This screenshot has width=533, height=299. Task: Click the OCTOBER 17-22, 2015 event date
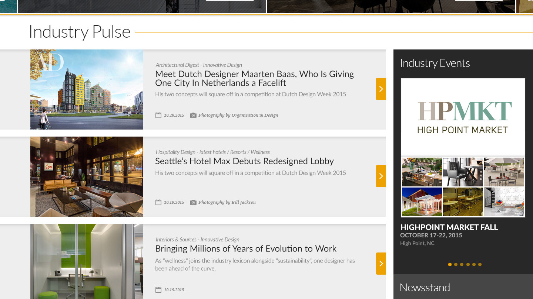(x=431, y=236)
